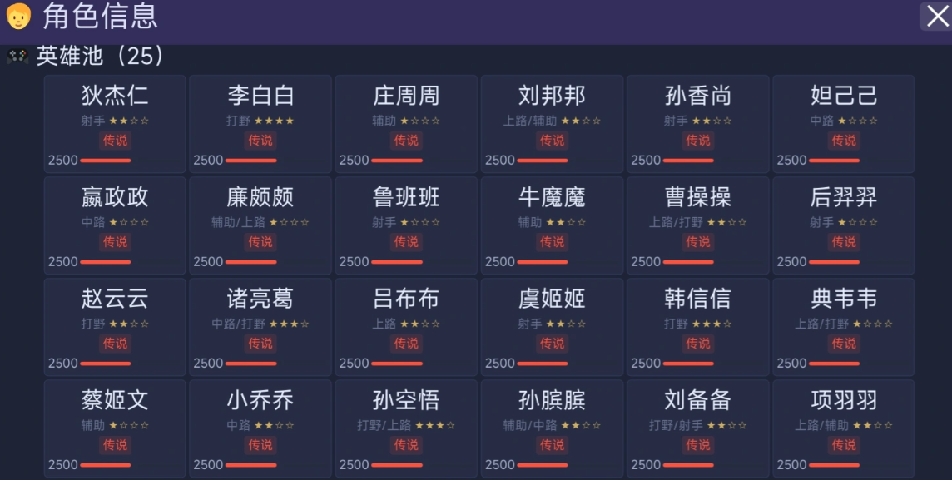Click the 中路/打野 role text under 诸亮葛

coord(238,324)
